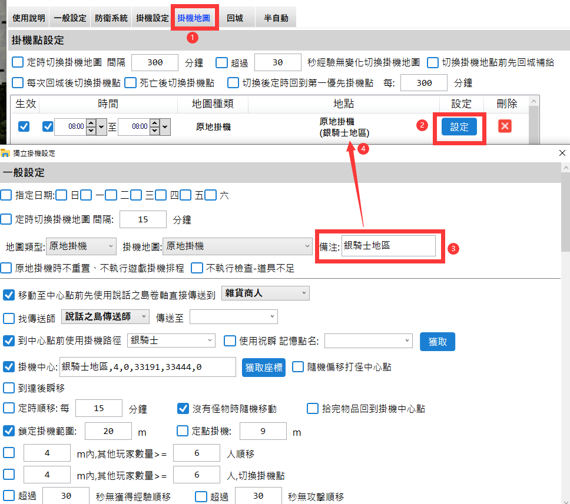Open the 雜貨商人 teleport destination dropdown
The width and height of the screenshot is (570, 504).
click(265, 293)
